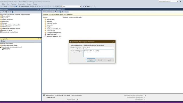The height and width of the screenshot is (103, 183).
Task: Select Catálogos de Integration Services in tree
Action: click(11, 29)
